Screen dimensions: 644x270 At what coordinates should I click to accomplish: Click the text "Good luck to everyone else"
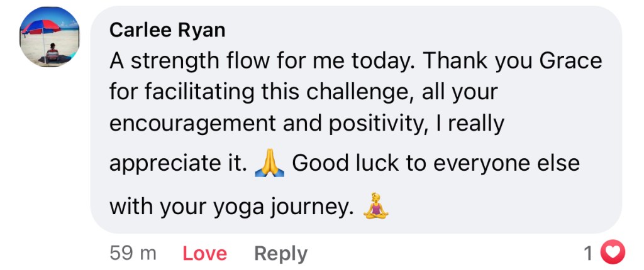tap(435, 165)
